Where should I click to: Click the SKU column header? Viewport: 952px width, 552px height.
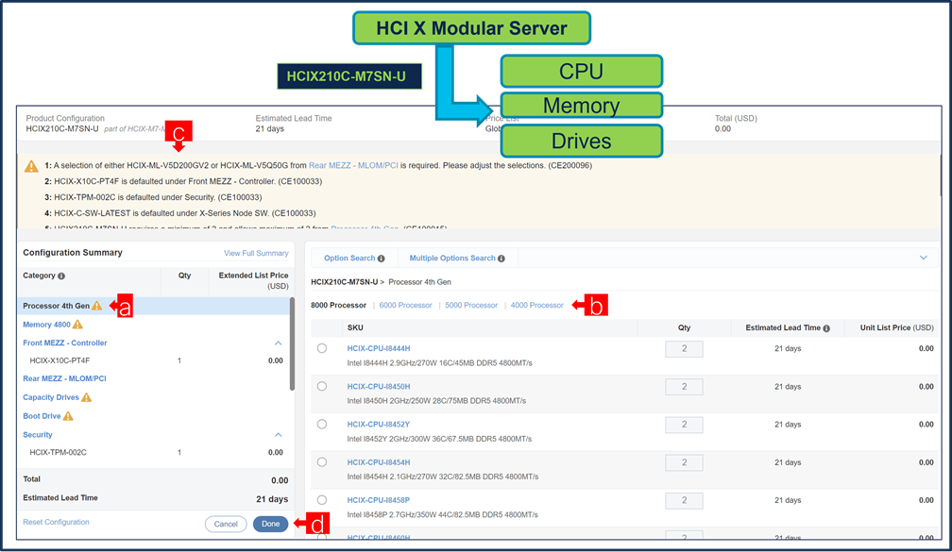[x=355, y=327]
